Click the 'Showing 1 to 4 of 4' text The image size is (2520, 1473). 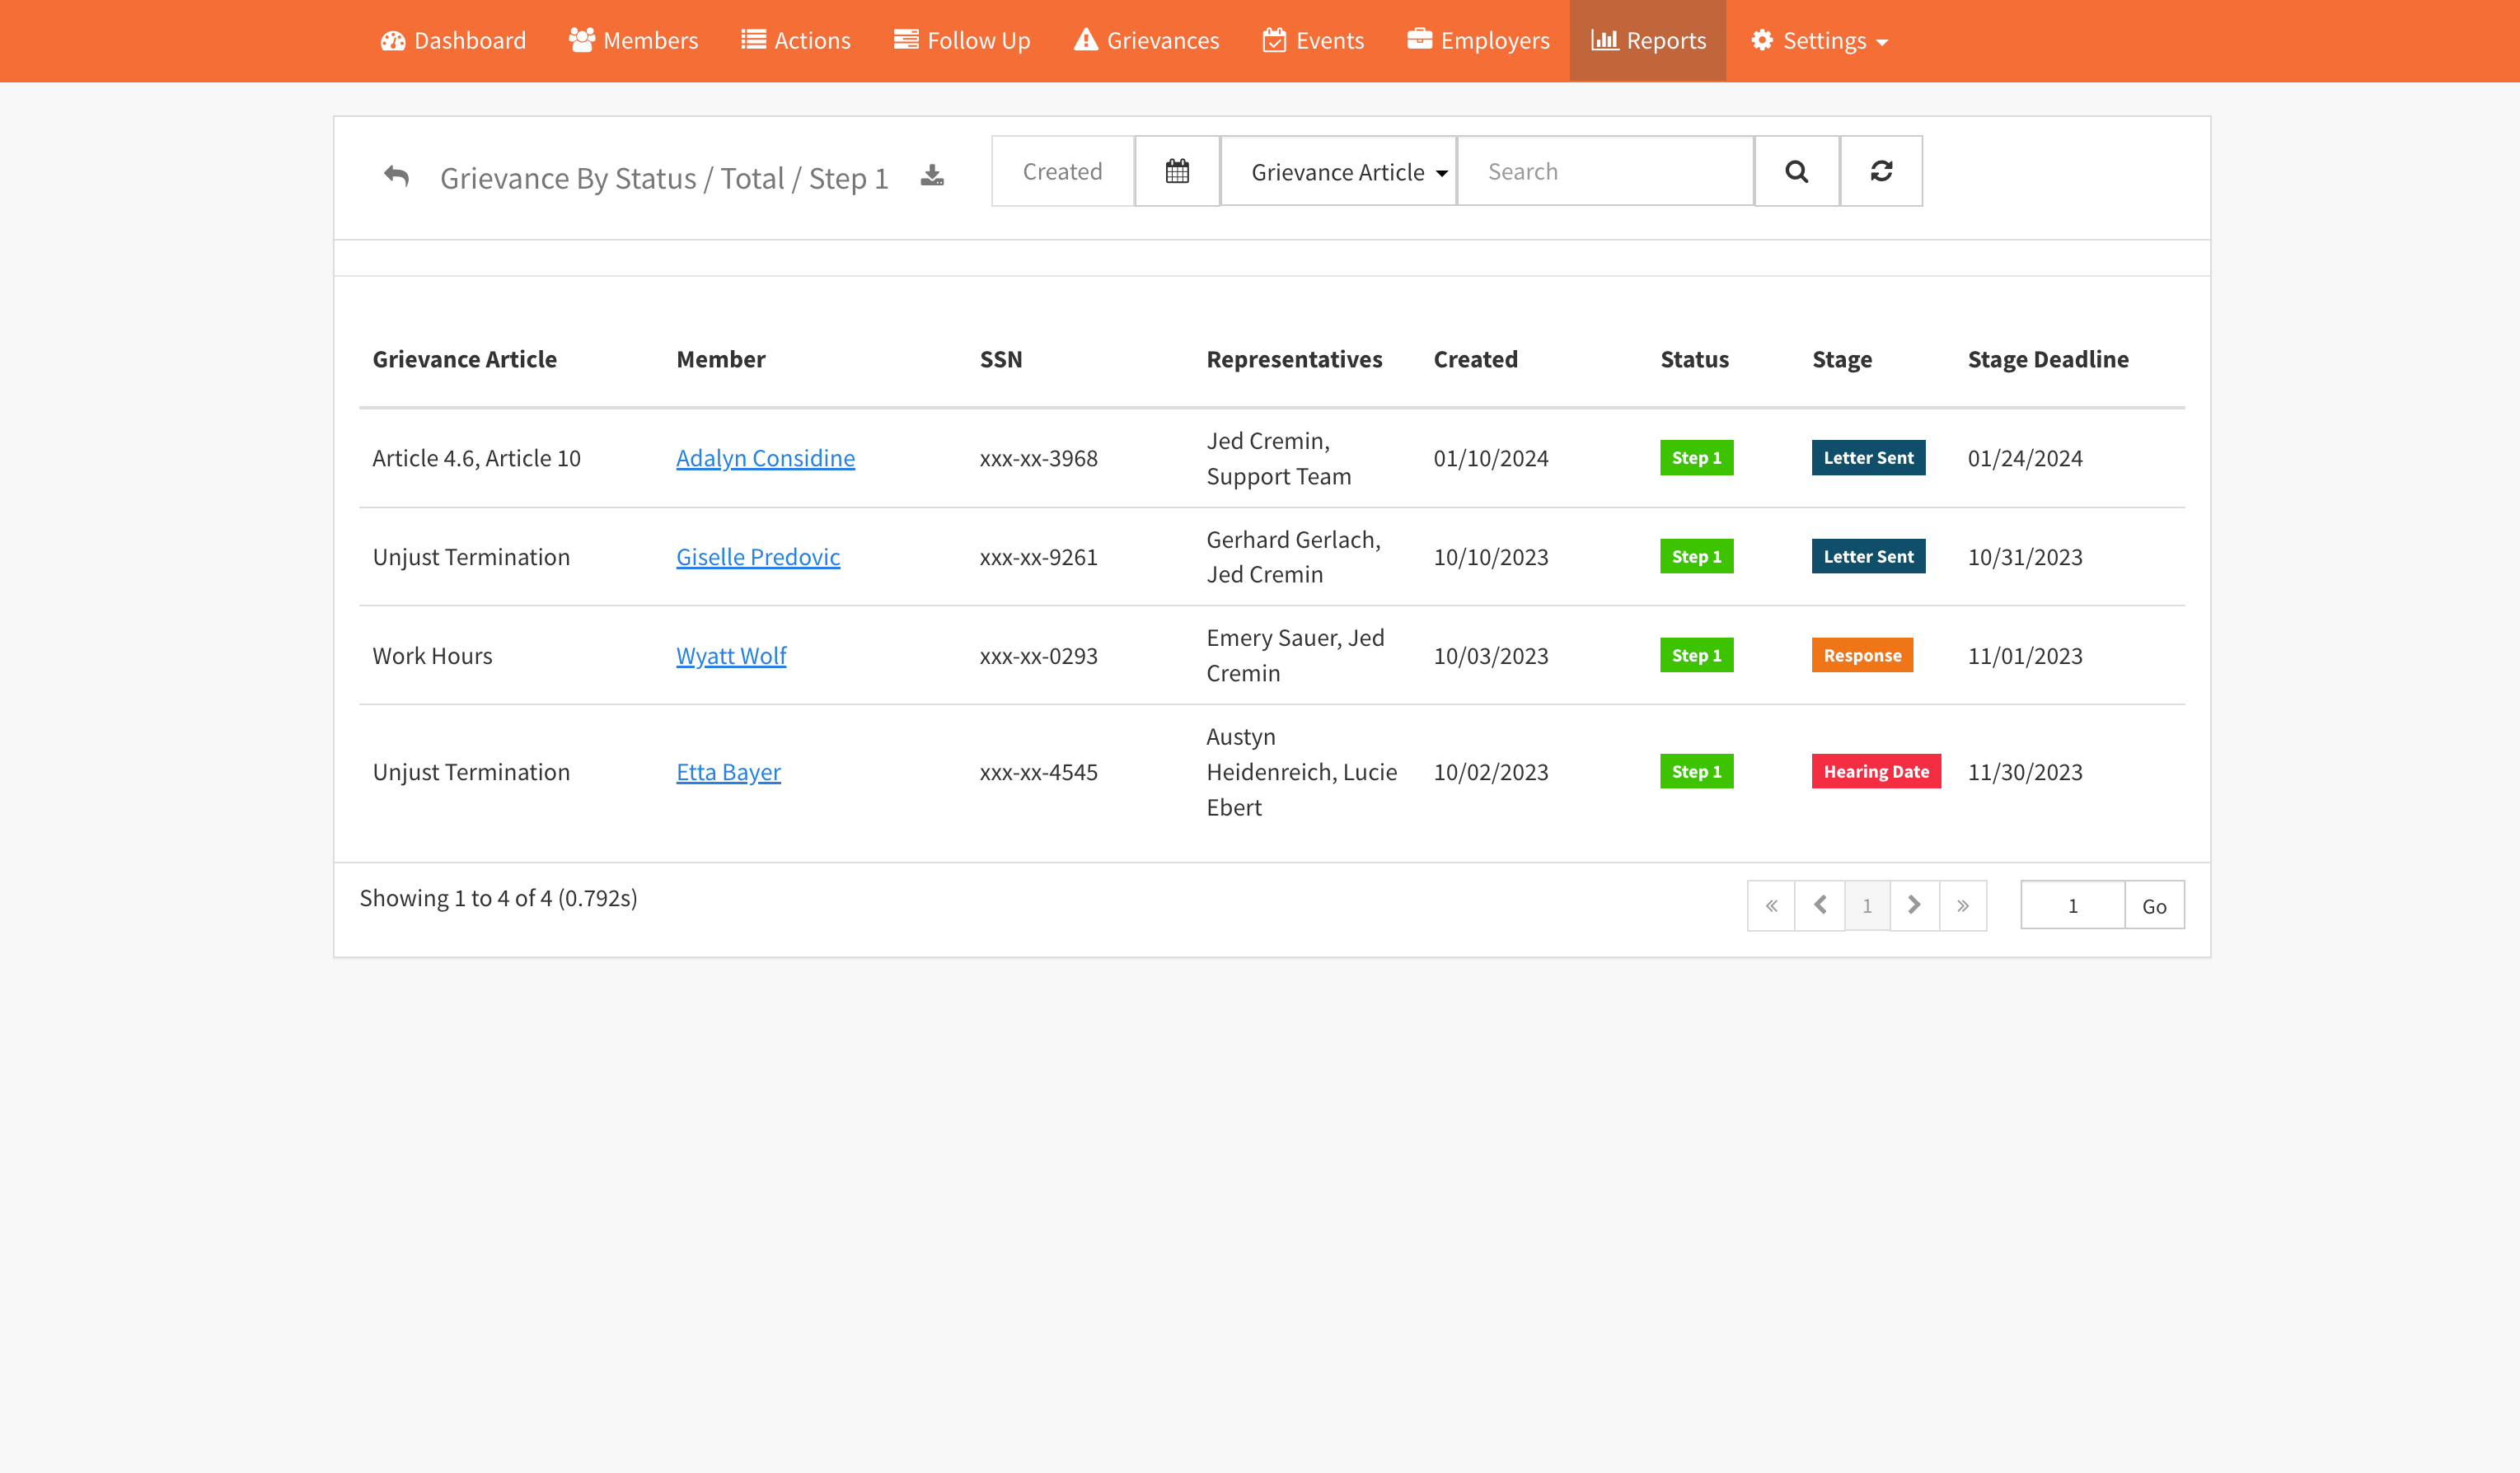point(498,898)
